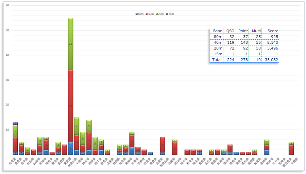This screenshot has height=174, width=306.
Task: Select the blue 3 segment of 愛知県 bar
Action: [x=132, y=151]
